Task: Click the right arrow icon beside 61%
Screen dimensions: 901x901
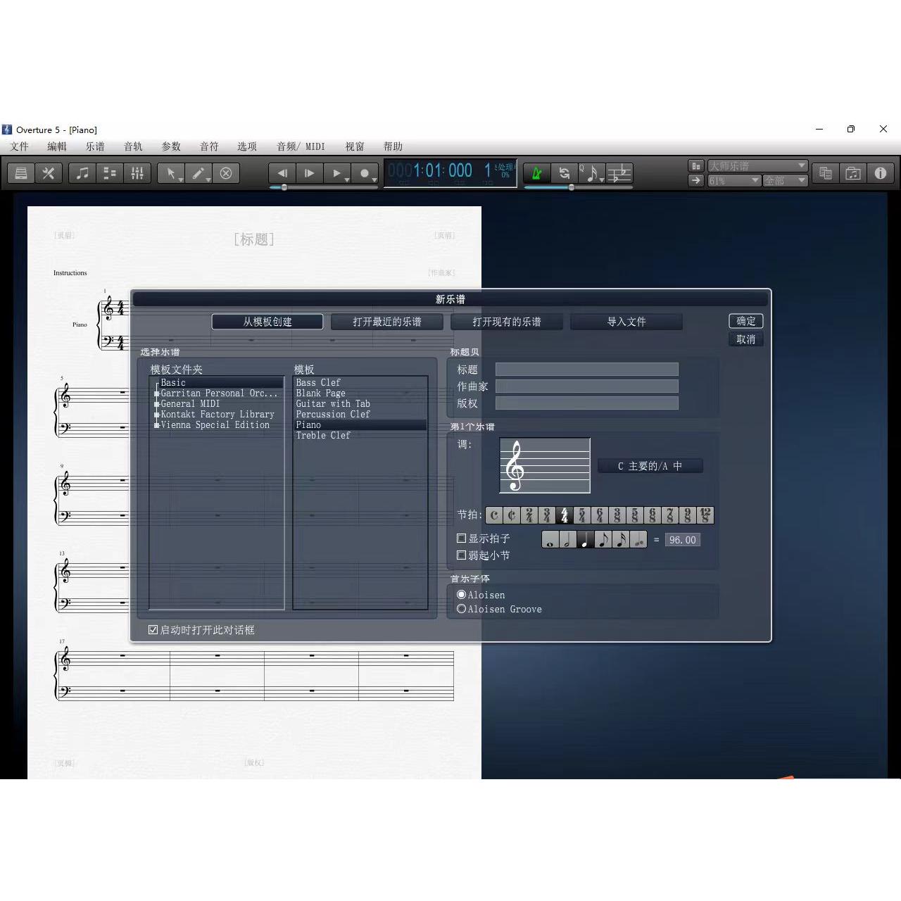Action: point(696,180)
